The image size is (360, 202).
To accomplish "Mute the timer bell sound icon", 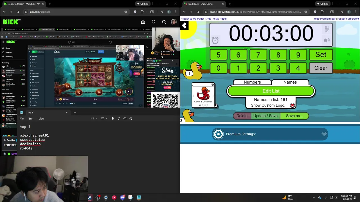I will [327, 40].
